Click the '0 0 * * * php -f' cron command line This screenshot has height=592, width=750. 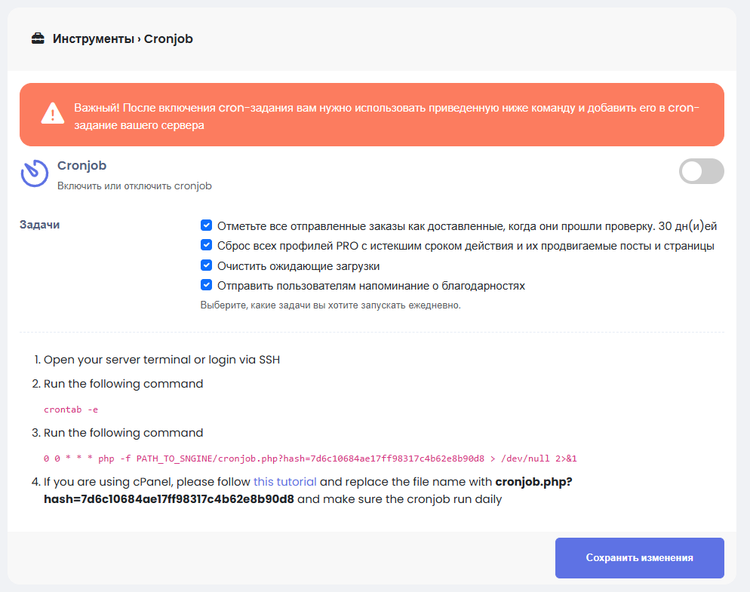[x=310, y=458]
